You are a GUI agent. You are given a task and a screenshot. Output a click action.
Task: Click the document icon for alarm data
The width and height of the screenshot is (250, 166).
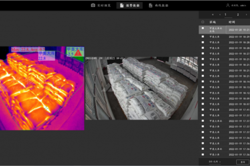122,5
